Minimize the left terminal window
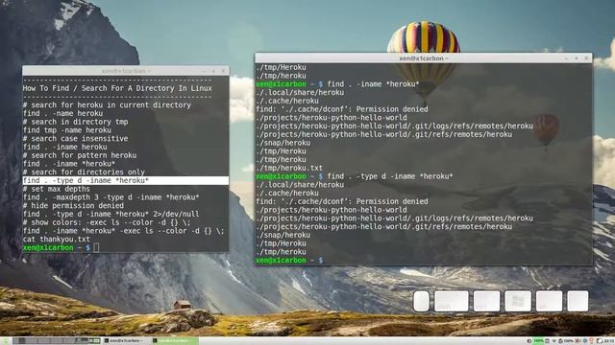The image size is (615, 345). (204, 71)
